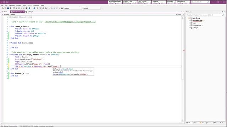Open the File menu
This screenshot has width=227, height=127.
point(2,6)
